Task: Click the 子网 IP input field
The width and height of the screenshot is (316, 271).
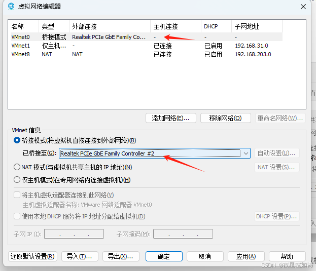Action: coord(74,234)
